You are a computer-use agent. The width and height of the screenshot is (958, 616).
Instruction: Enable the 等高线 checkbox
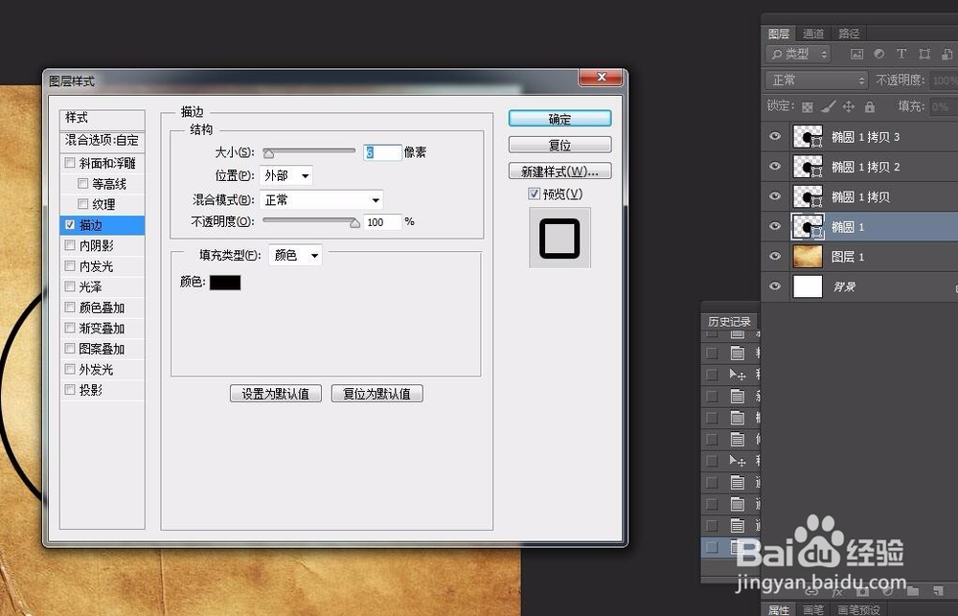(x=83, y=183)
